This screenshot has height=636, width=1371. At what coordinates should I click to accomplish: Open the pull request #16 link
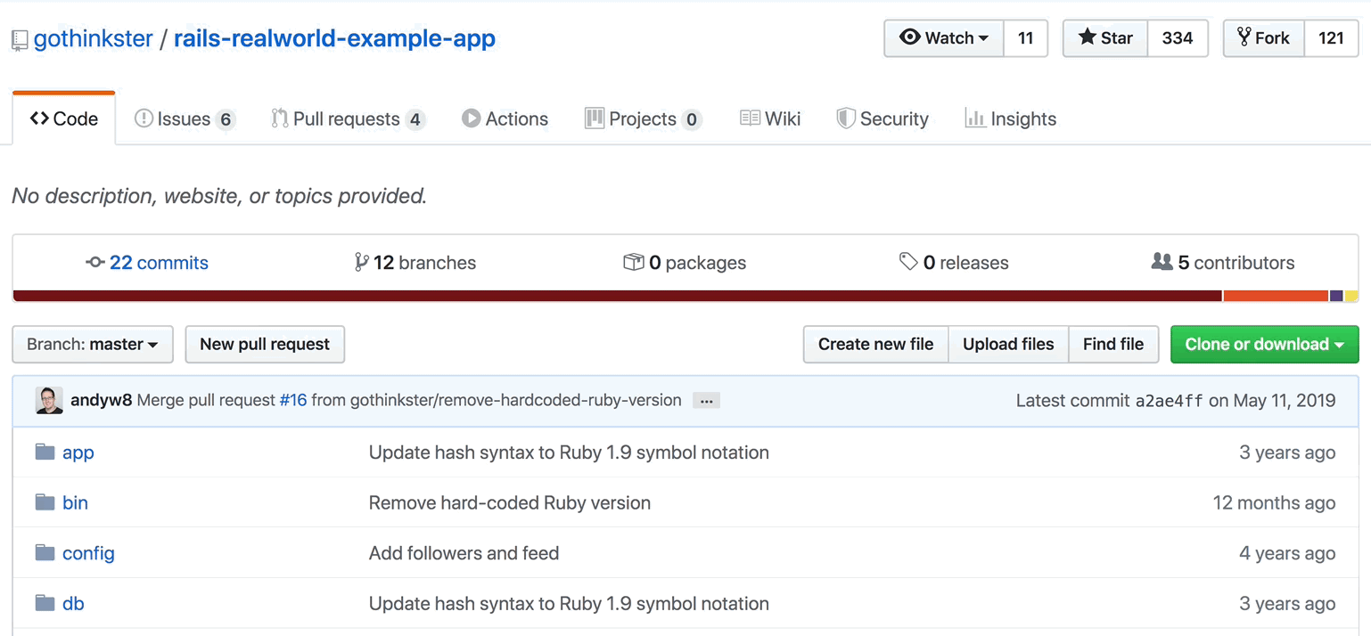pyautogui.click(x=293, y=400)
